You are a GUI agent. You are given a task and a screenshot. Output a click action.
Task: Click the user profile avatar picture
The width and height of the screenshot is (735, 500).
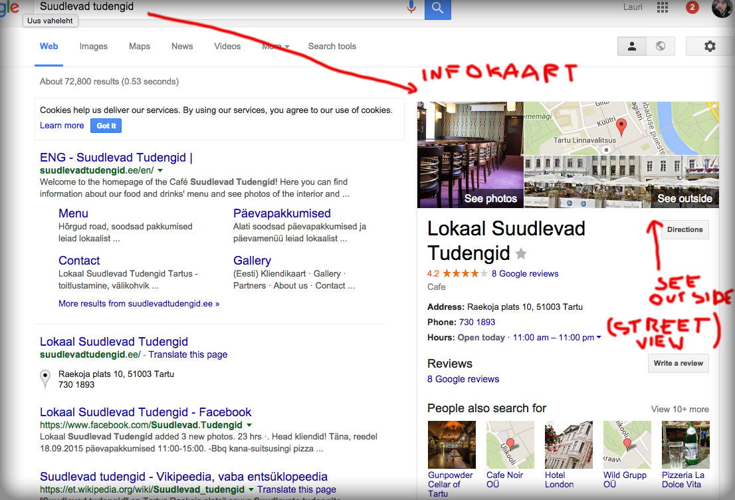pos(722,8)
